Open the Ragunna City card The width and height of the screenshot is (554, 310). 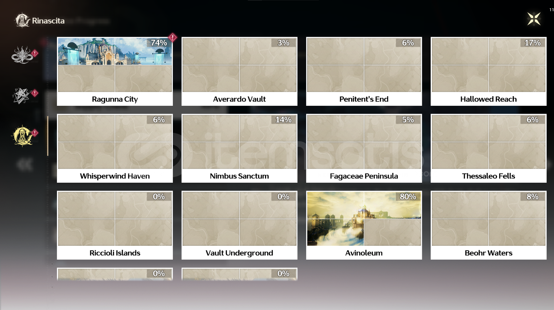coord(115,71)
